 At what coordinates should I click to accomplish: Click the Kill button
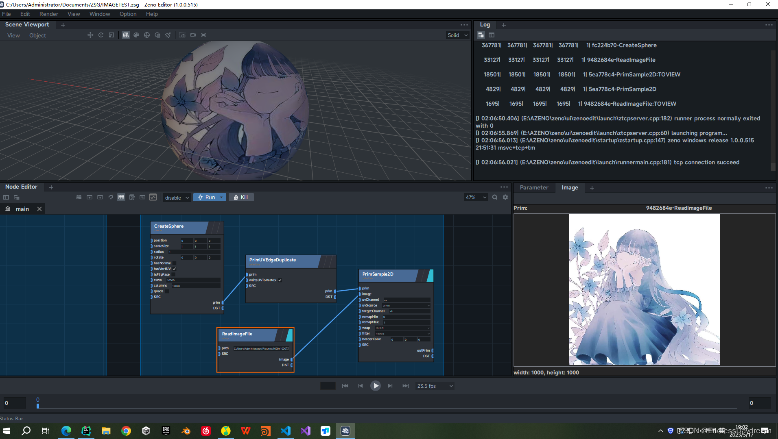pyautogui.click(x=241, y=197)
